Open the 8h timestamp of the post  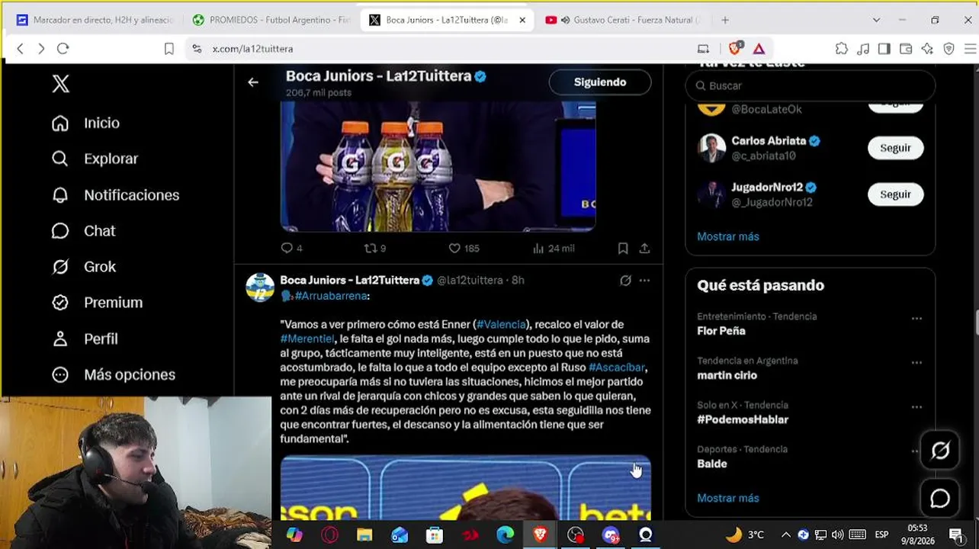click(x=518, y=281)
